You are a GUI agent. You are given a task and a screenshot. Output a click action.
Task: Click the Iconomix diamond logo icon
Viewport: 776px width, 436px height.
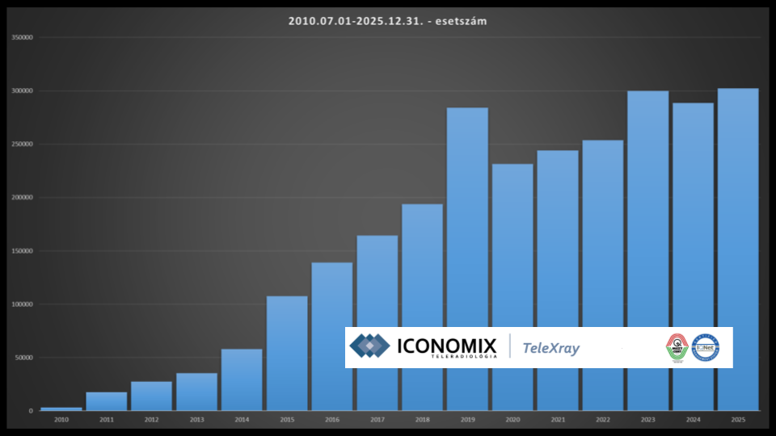[x=369, y=346]
